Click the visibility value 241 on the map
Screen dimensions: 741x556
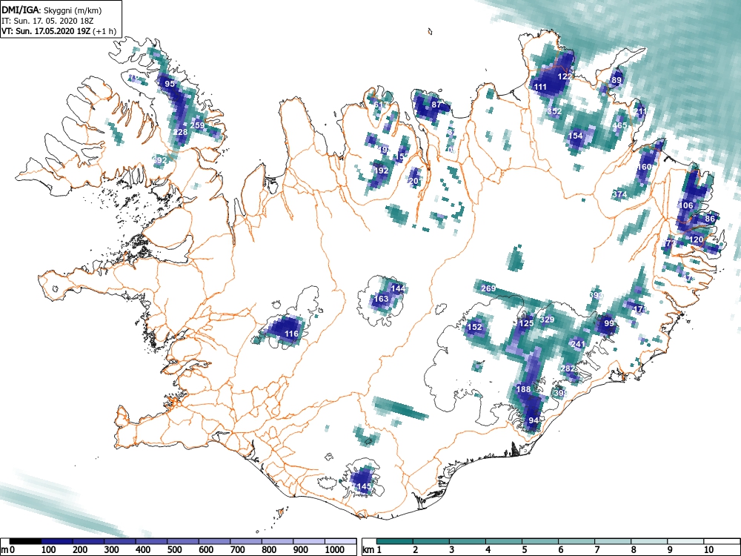[578, 344]
